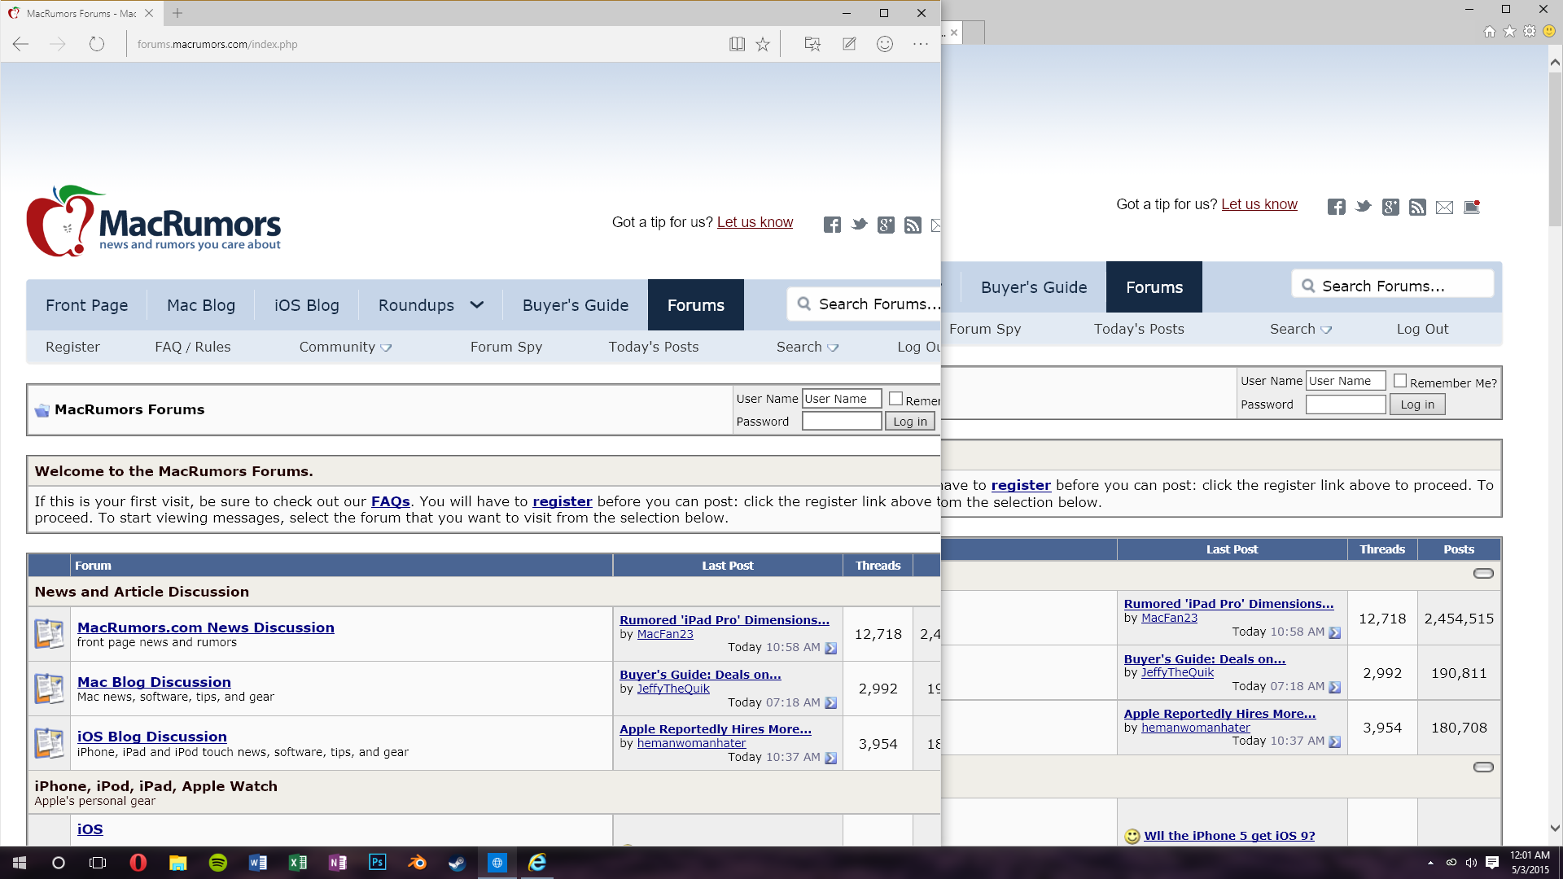Image resolution: width=1563 pixels, height=879 pixels.
Task: Click the Make a Web Note icon
Action: (849, 44)
